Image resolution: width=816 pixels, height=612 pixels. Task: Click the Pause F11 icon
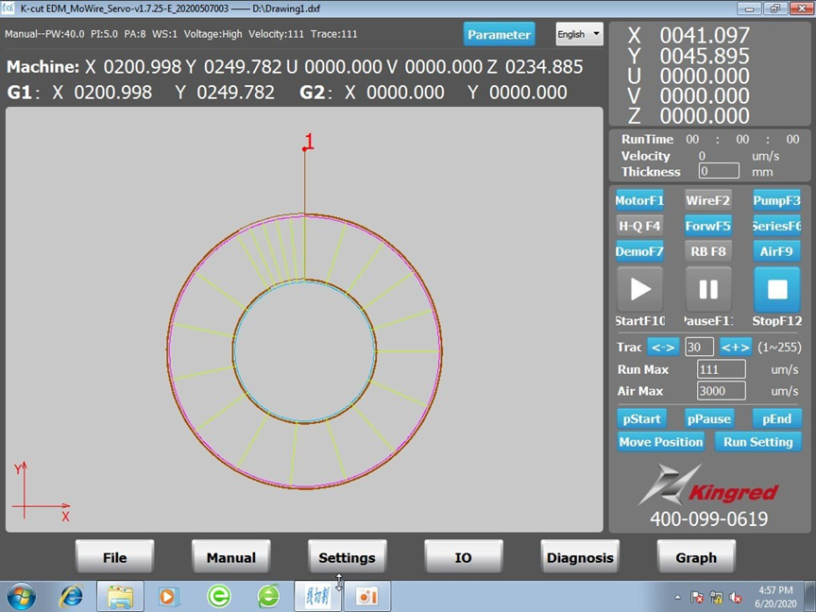click(x=708, y=290)
